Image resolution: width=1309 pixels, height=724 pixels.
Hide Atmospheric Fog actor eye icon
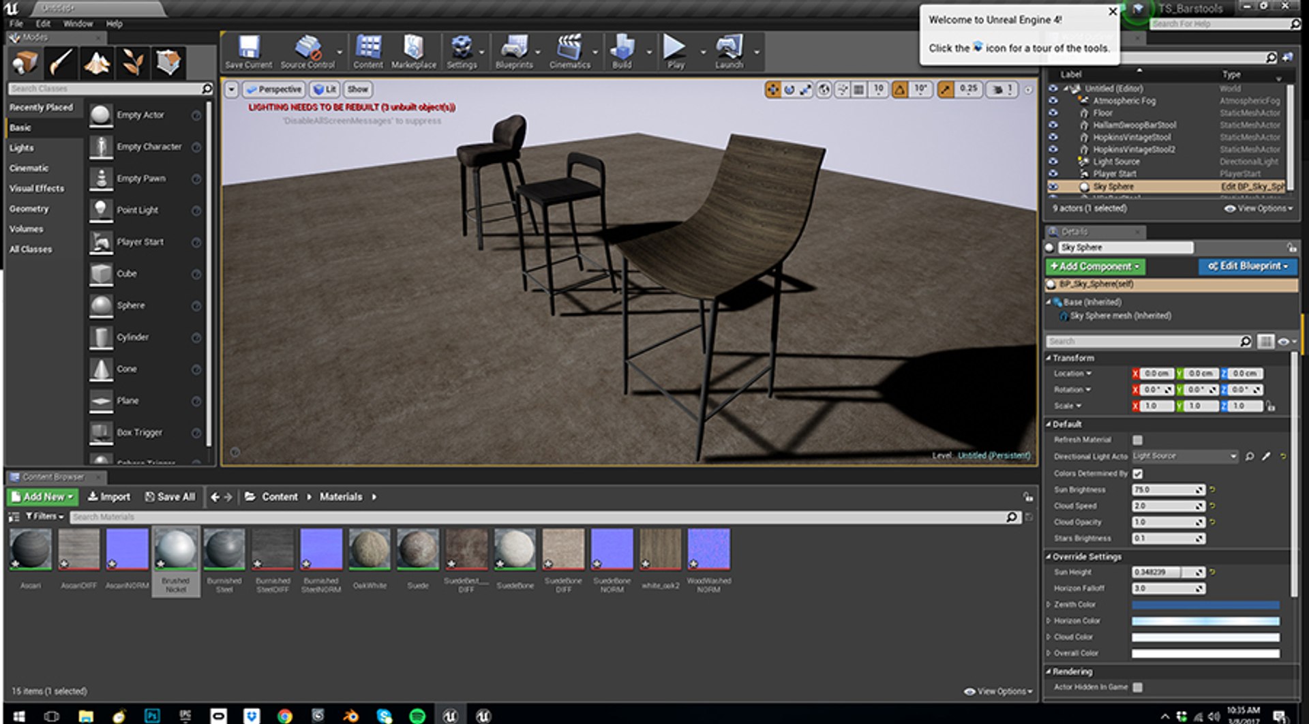coord(1053,101)
